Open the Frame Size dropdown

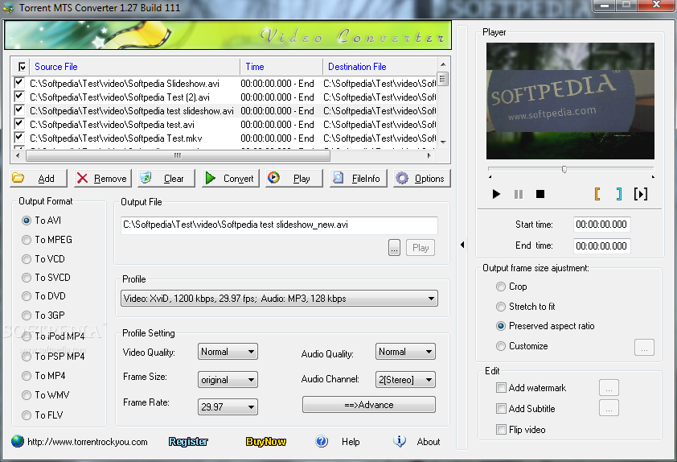click(x=228, y=379)
